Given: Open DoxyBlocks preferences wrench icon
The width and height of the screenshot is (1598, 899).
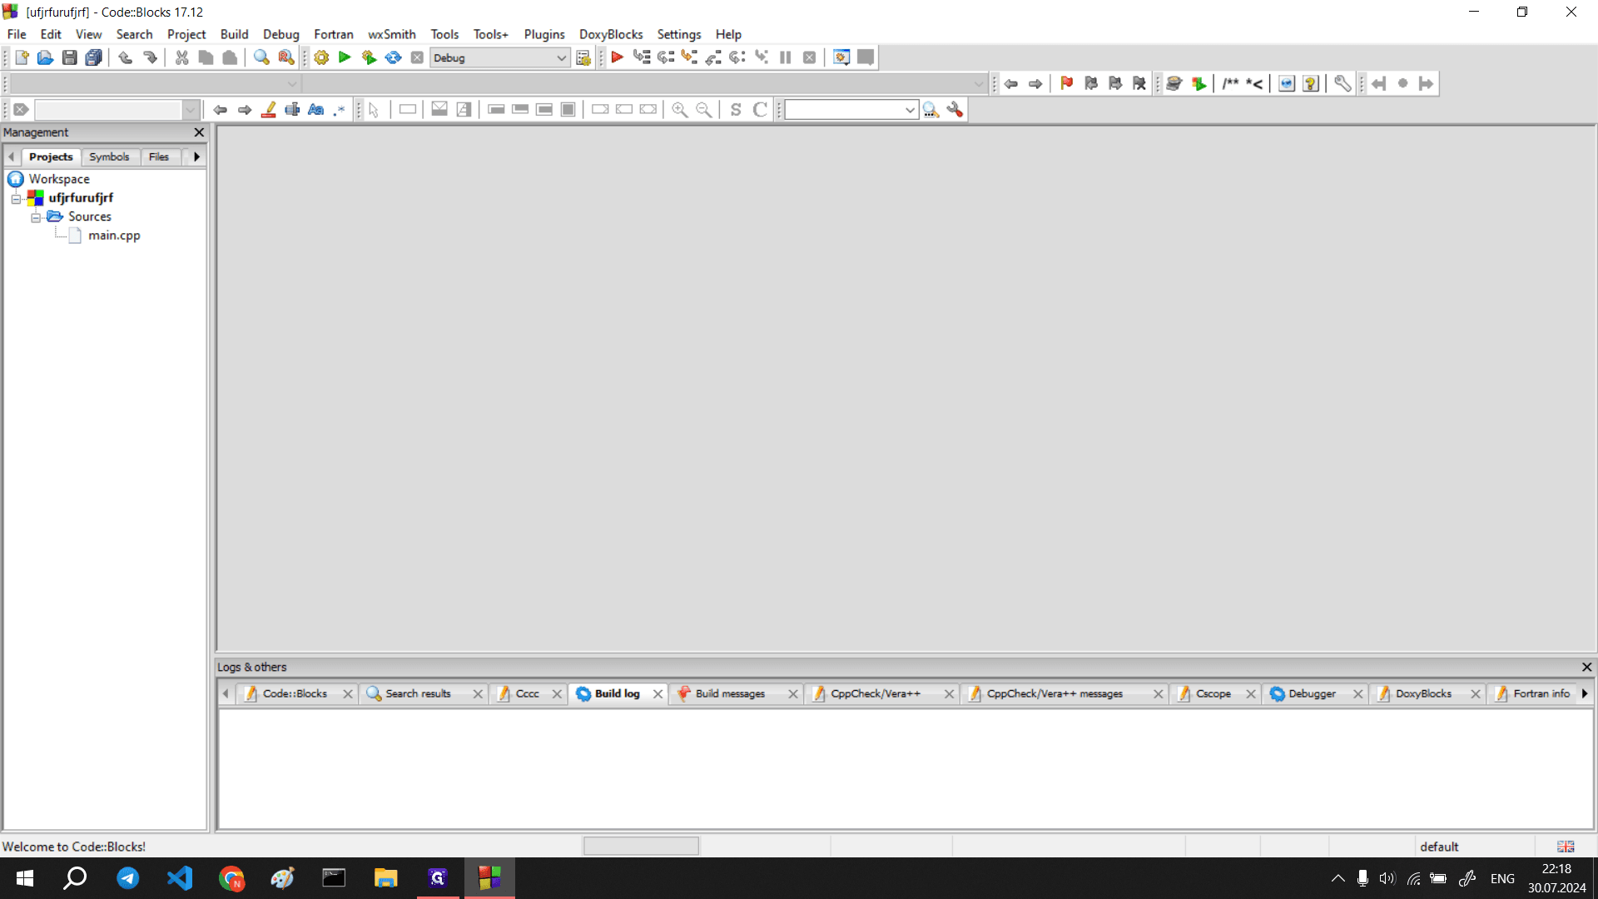Looking at the screenshot, I should click(x=1342, y=83).
